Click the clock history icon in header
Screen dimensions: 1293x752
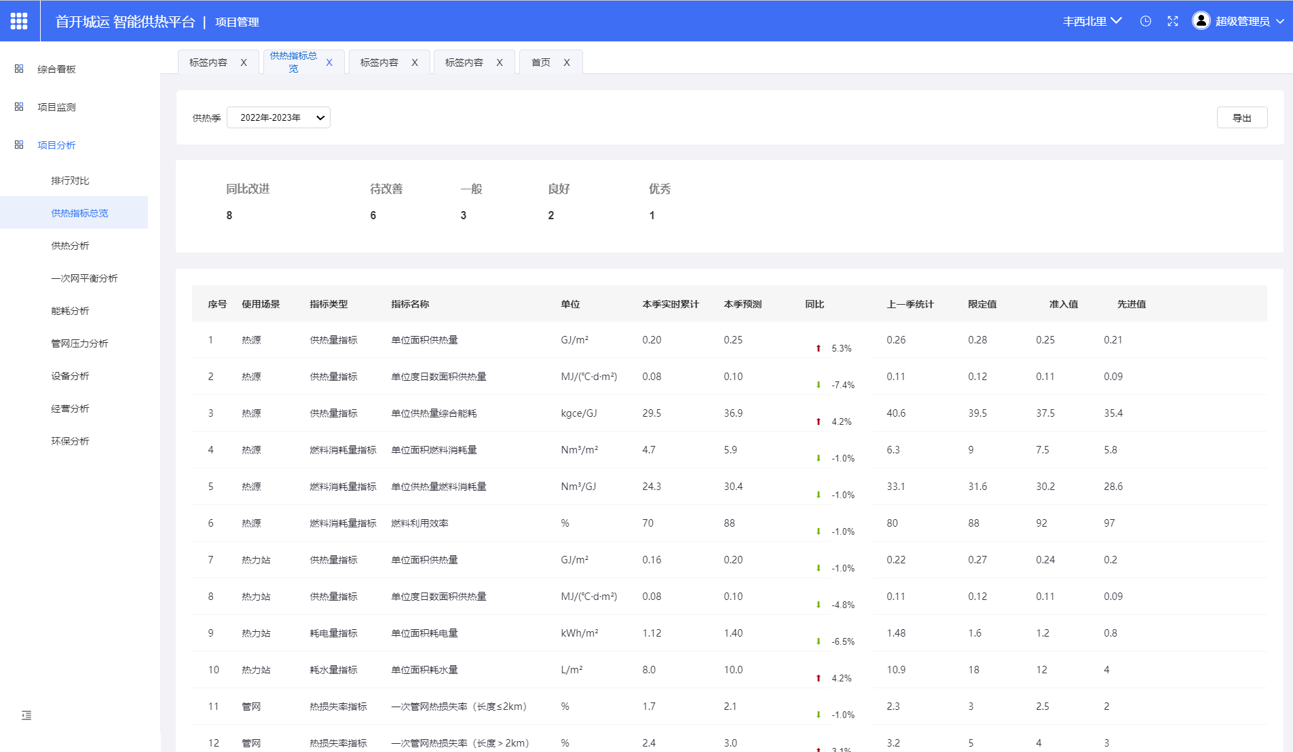tap(1146, 21)
